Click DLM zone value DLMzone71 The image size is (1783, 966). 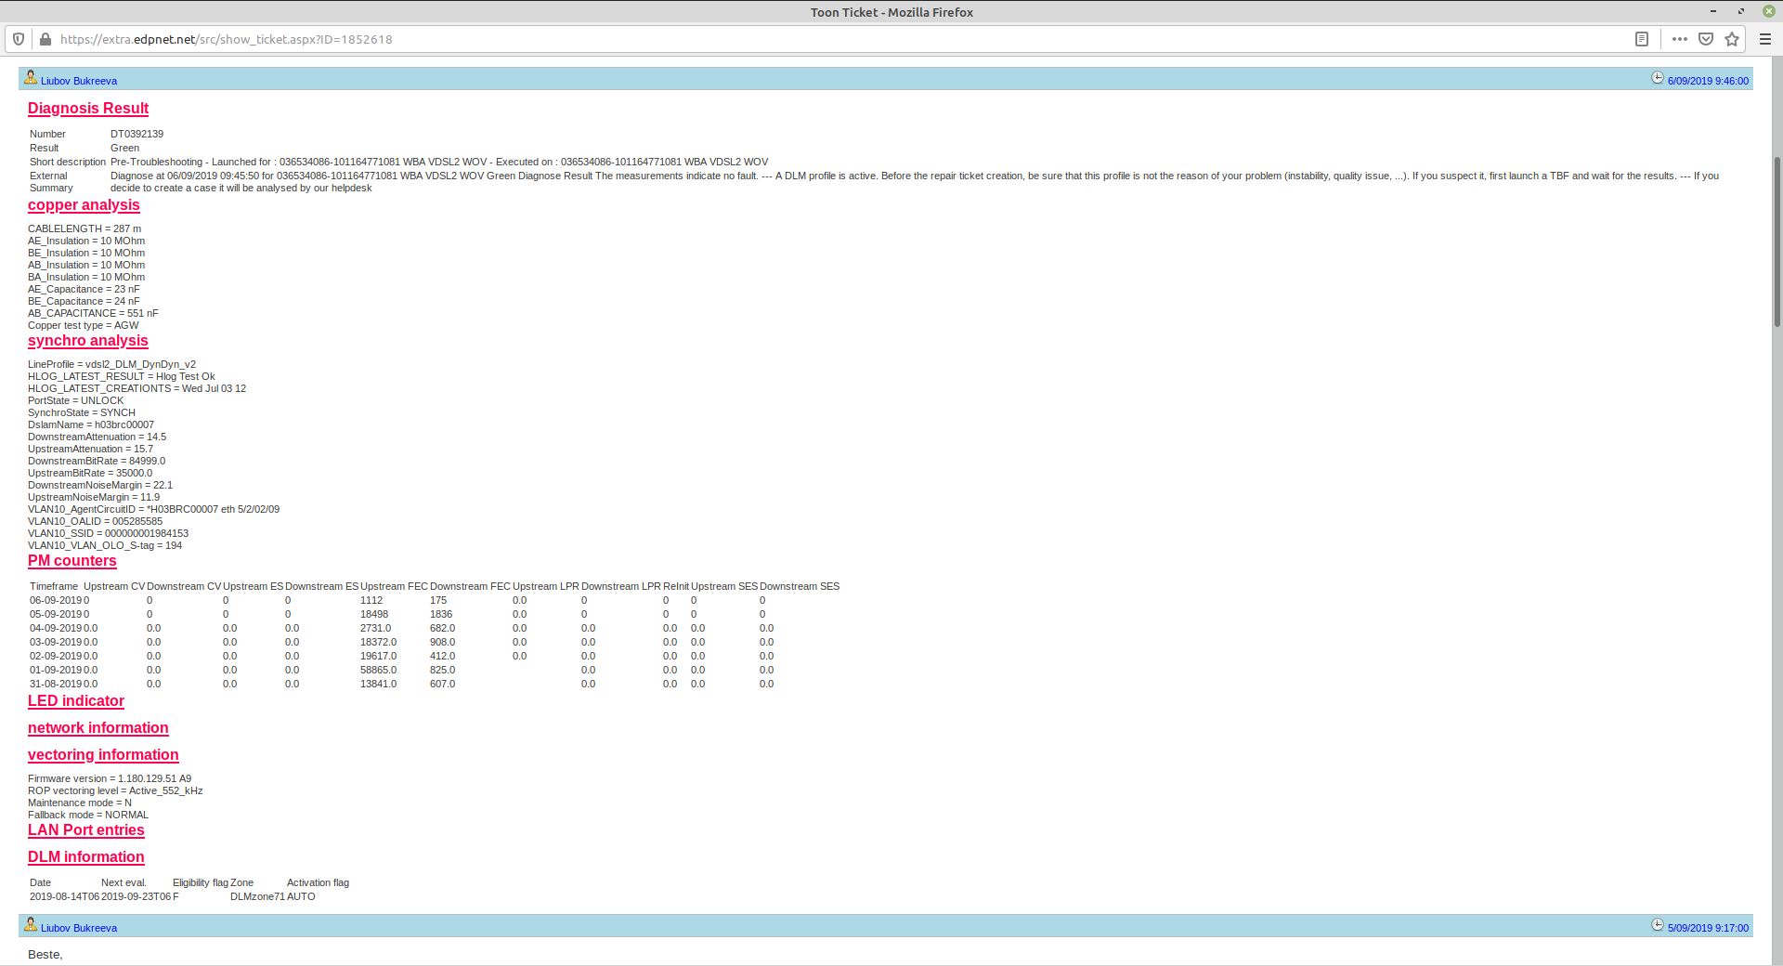258,896
